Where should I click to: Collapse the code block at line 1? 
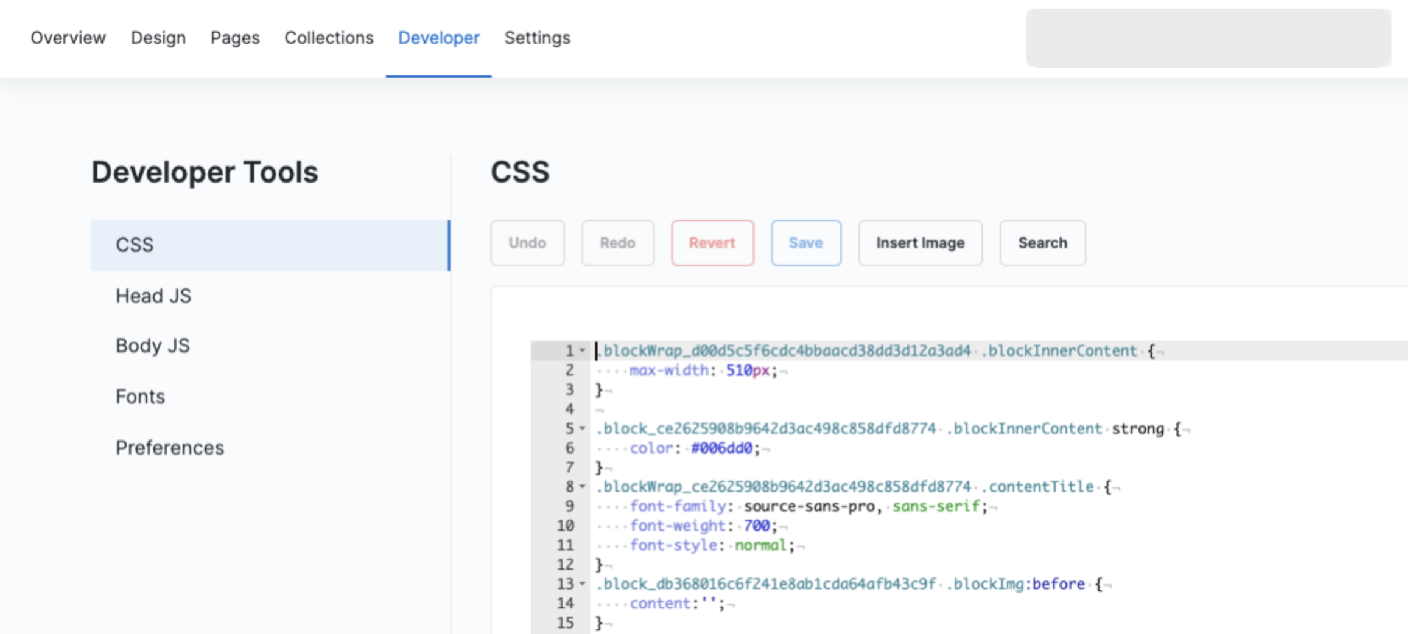(x=582, y=351)
